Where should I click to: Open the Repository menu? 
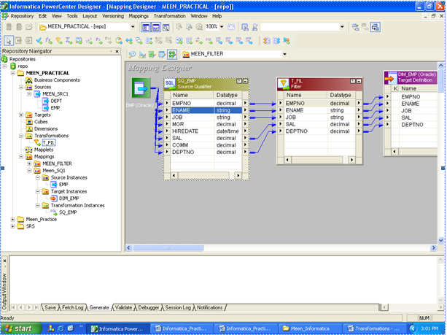pos(22,16)
